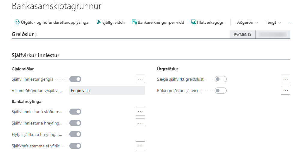Open the toolbar overflow ellipsis menu
This screenshot has width=293, height=157.
click(290, 22)
